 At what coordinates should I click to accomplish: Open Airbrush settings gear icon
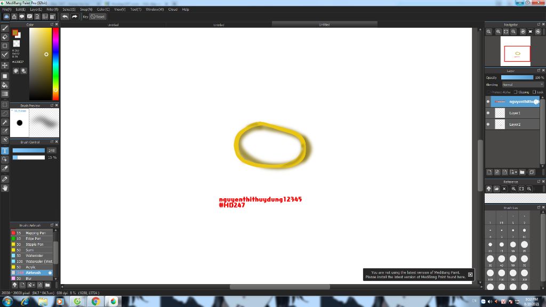point(50,273)
